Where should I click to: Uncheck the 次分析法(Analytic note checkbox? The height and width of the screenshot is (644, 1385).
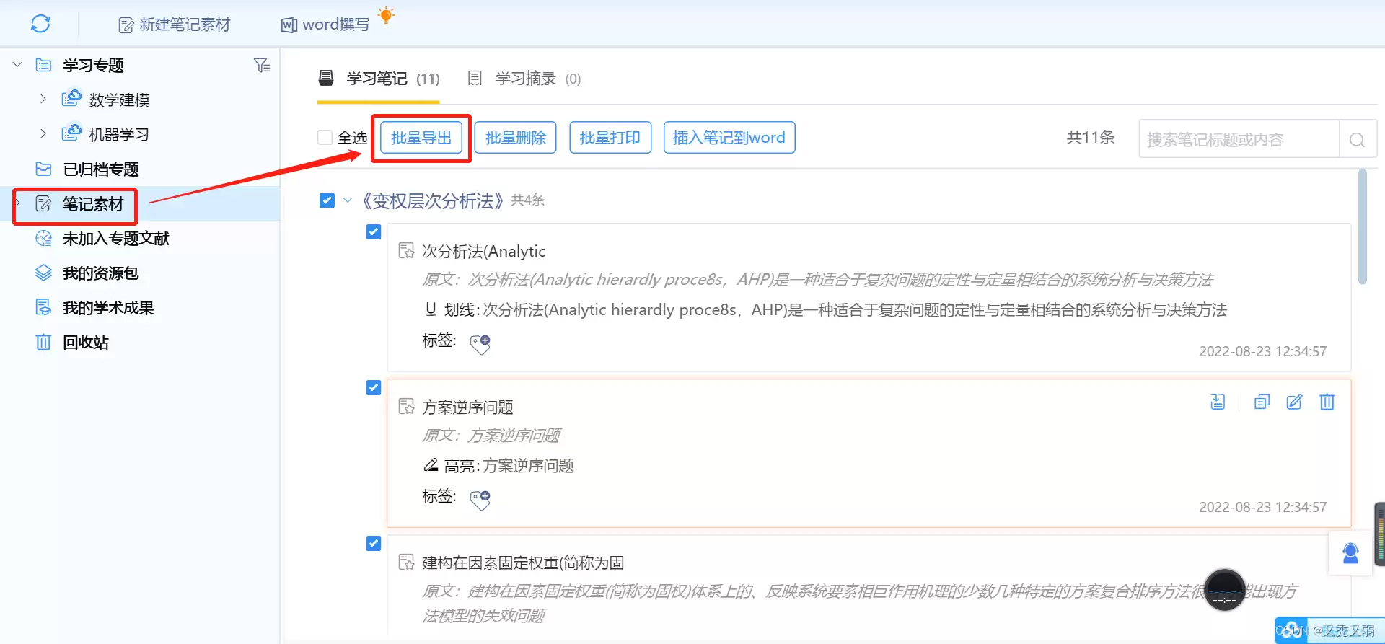[x=374, y=231]
